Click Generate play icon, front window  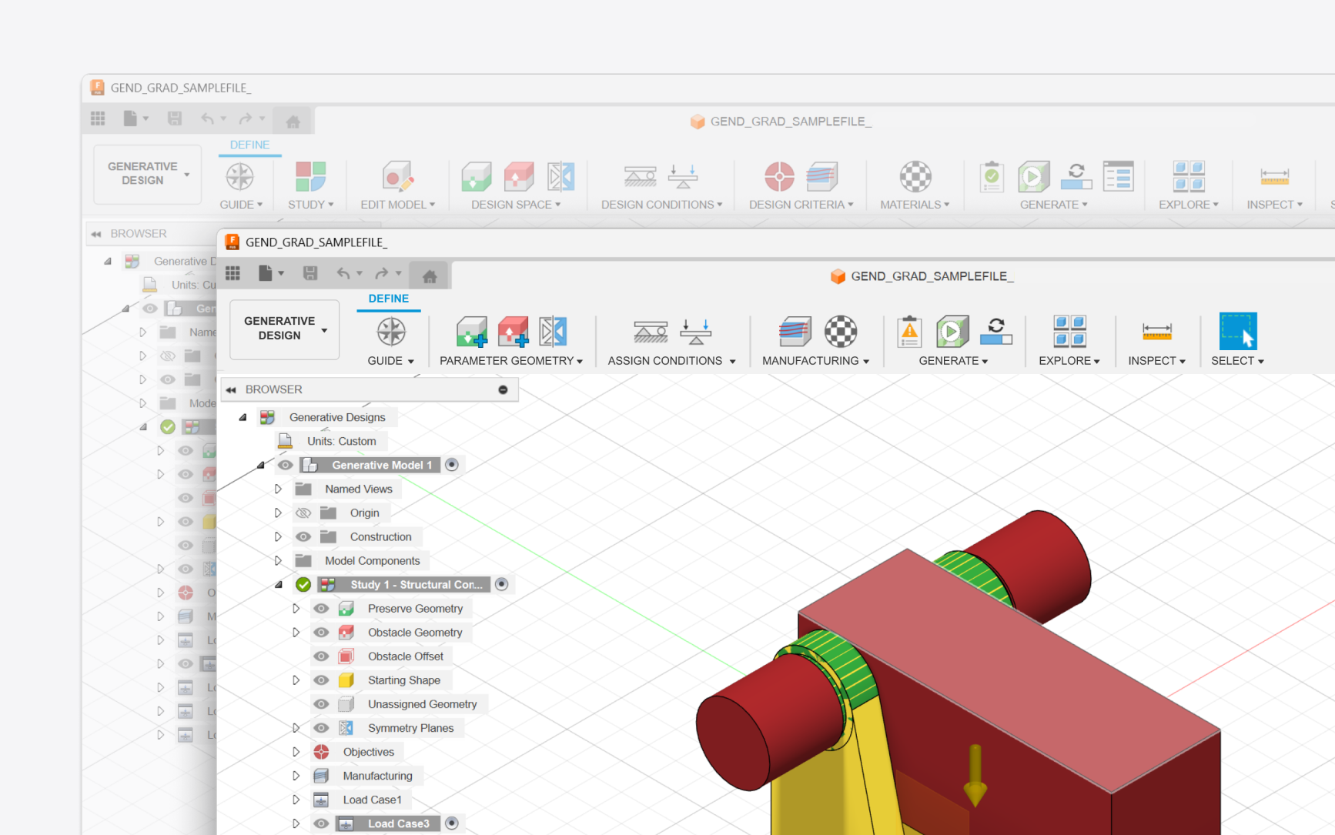pyautogui.click(x=952, y=332)
